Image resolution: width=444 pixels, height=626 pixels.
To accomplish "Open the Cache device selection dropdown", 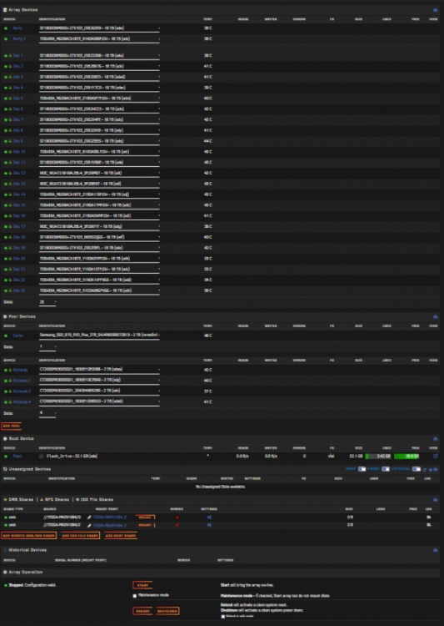I will tap(99, 336).
